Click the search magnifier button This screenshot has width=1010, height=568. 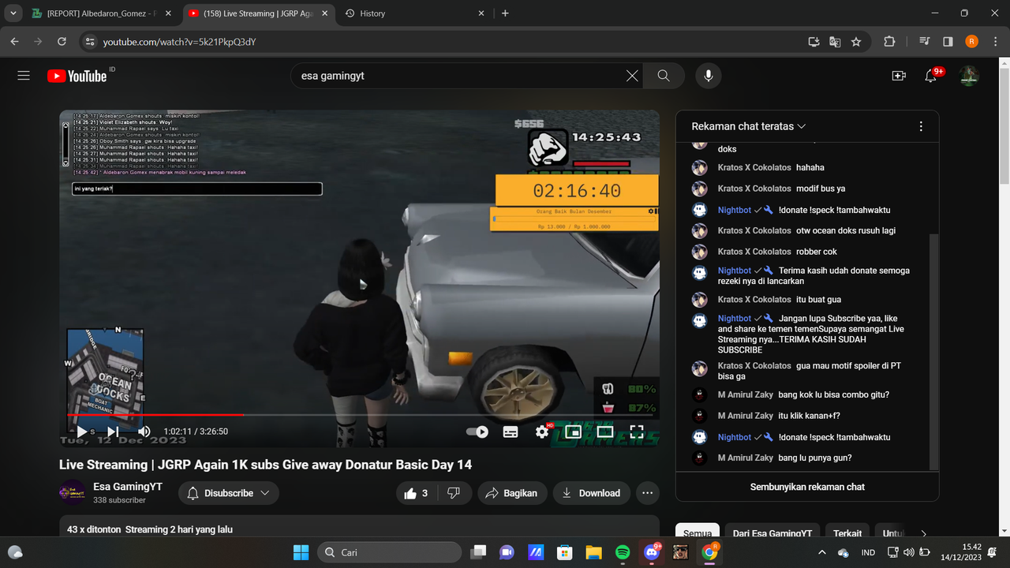coord(664,76)
